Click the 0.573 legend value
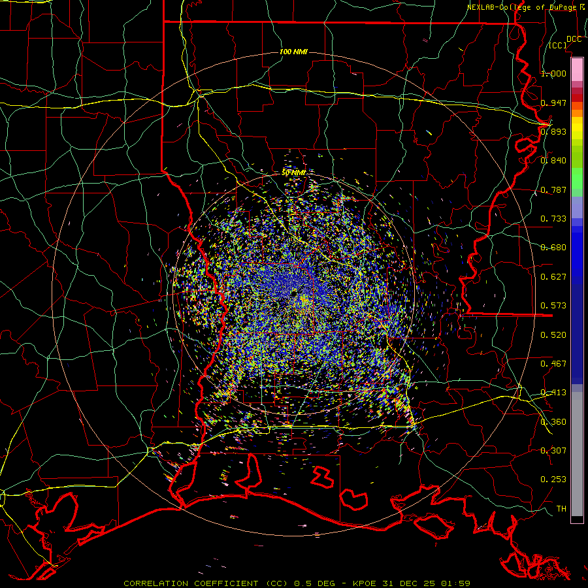This screenshot has height=588, width=588. 553,306
